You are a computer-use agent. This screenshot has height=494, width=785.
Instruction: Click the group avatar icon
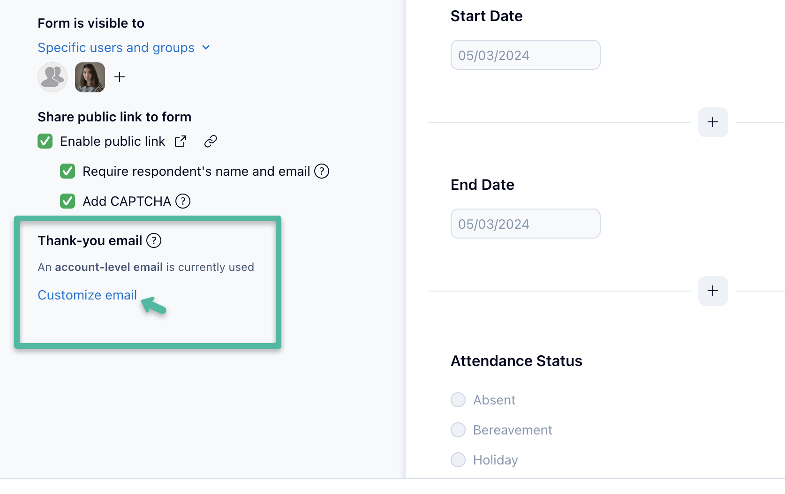click(x=53, y=77)
